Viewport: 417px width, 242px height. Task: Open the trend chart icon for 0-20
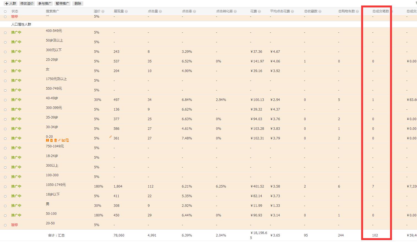(x=64, y=140)
